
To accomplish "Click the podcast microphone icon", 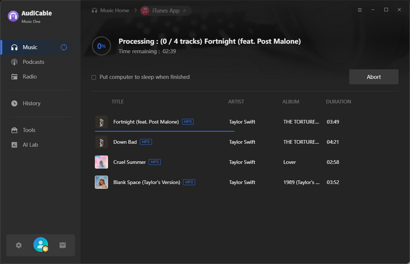I will coord(14,62).
